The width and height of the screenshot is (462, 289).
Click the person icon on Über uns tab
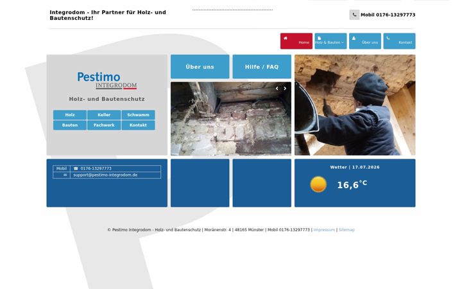354,38
